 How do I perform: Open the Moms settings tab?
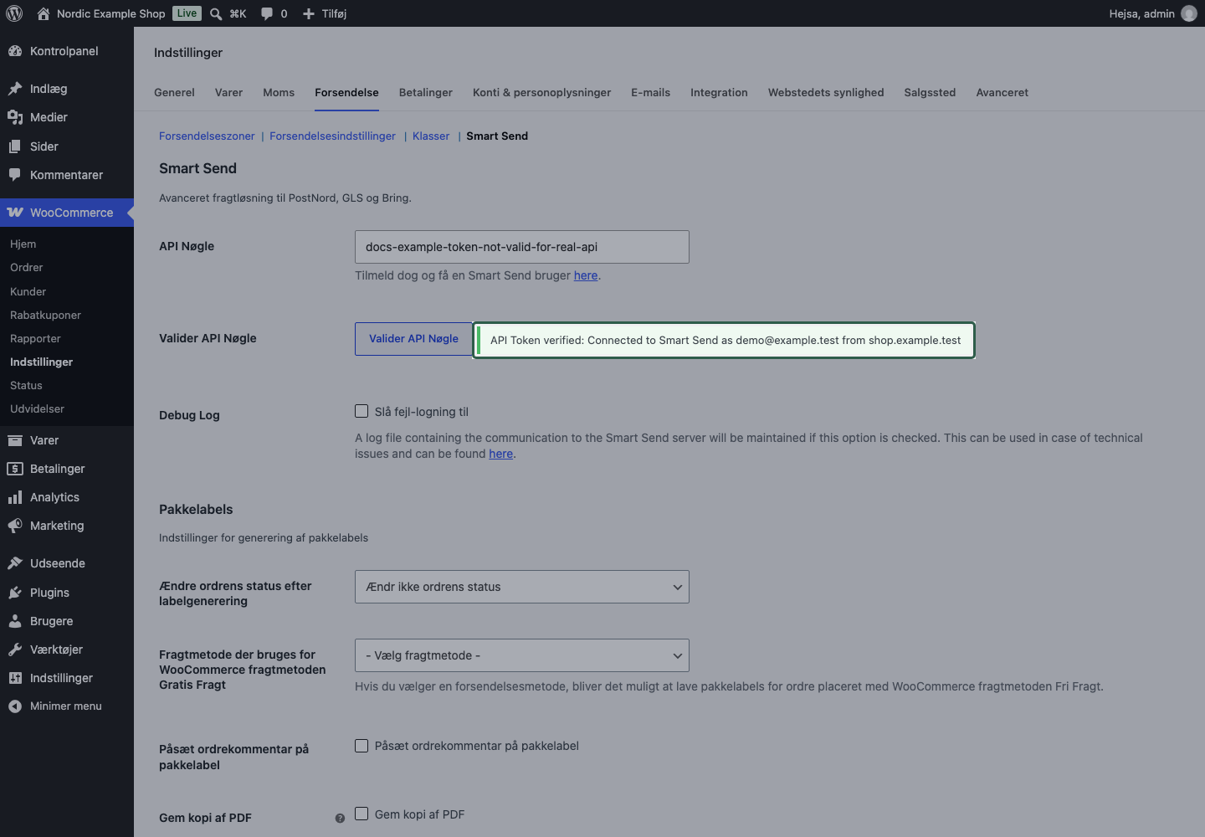pos(279,93)
